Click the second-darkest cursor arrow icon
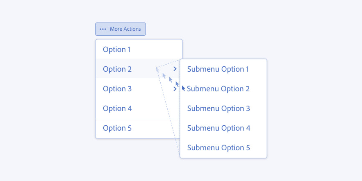The image size is (362, 181). coord(177,84)
